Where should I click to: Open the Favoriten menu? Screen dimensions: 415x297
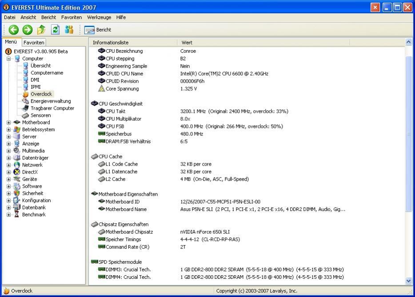coord(72,17)
